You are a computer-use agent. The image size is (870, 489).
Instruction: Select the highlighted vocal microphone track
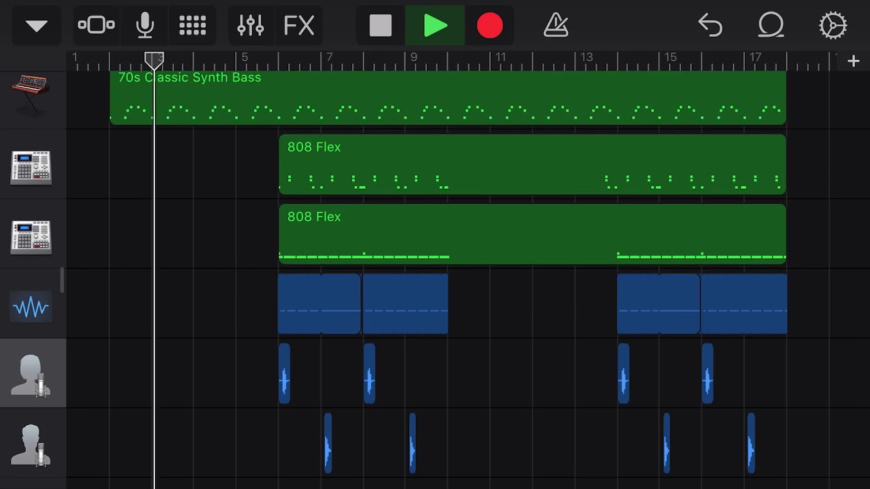click(32, 374)
